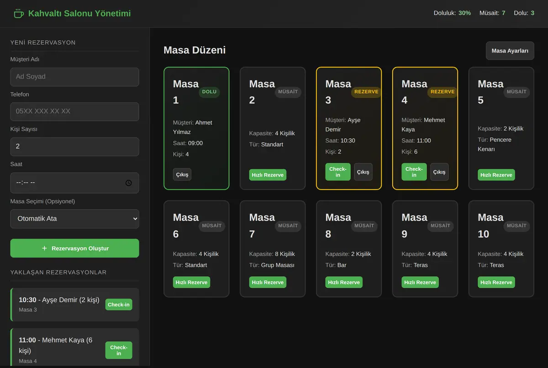Screen dimensions: 548x368
Task: Click the MÜSAİT badge on Masa 5
Action: pyautogui.click(x=517, y=92)
